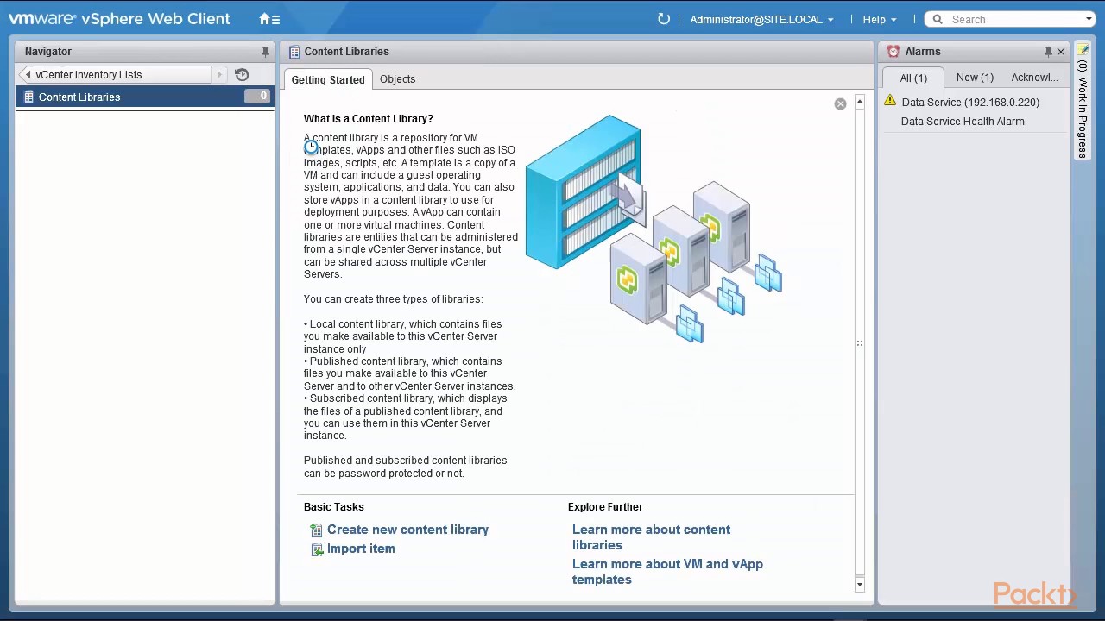Click the search magnifier icon
1105x621 pixels.
pos(938,19)
